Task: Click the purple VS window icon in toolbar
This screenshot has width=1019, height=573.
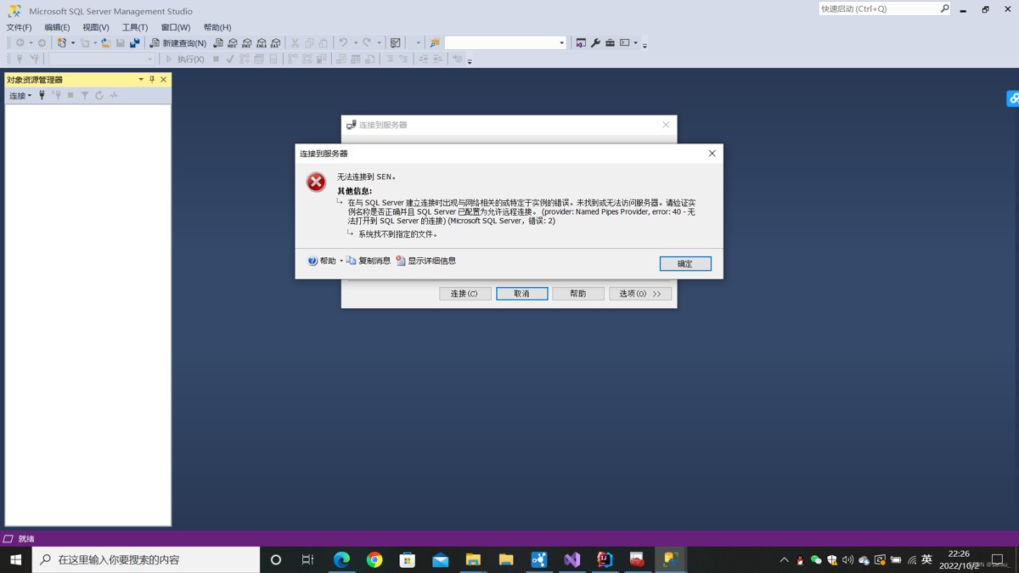Action: click(581, 42)
